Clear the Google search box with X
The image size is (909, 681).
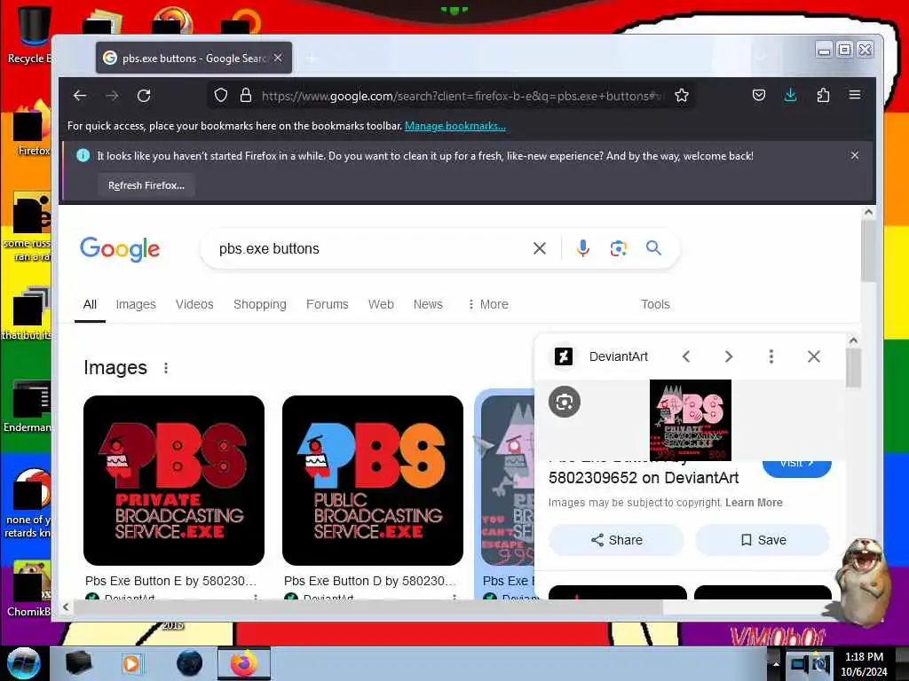point(539,248)
